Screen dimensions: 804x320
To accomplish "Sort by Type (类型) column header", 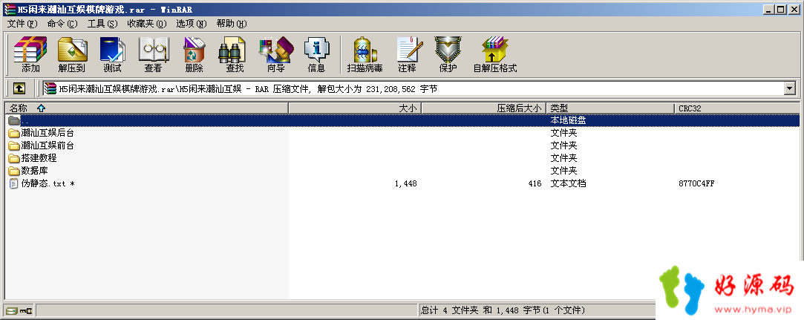I will pos(610,108).
